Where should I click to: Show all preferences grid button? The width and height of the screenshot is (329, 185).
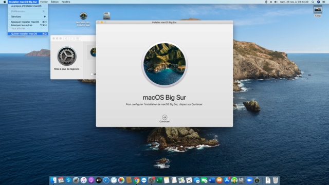[x=78, y=39]
